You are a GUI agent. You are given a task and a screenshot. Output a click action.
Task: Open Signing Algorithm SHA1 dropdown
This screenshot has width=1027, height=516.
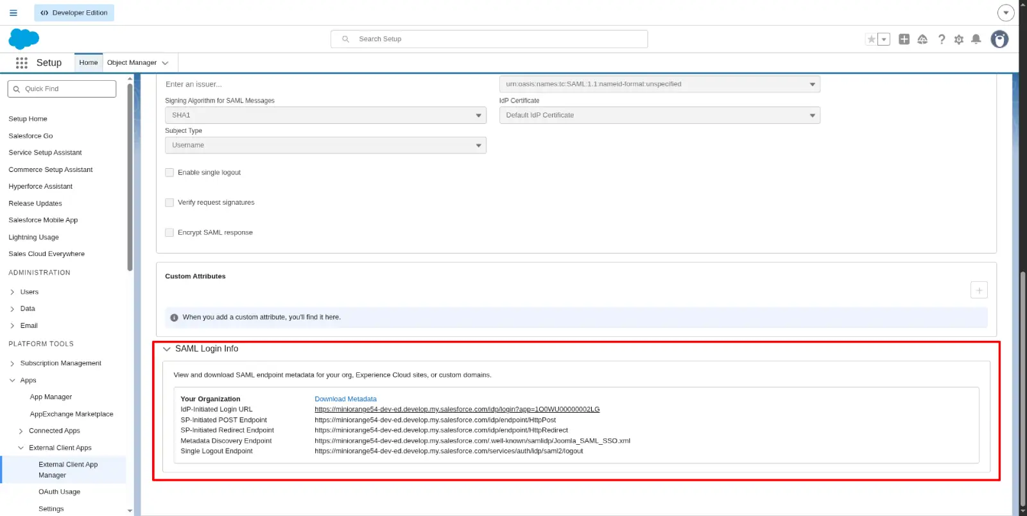coord(325,116)
